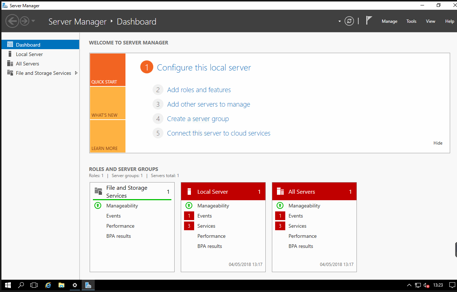Open Task View on the taskbar

tap(34, 285)
